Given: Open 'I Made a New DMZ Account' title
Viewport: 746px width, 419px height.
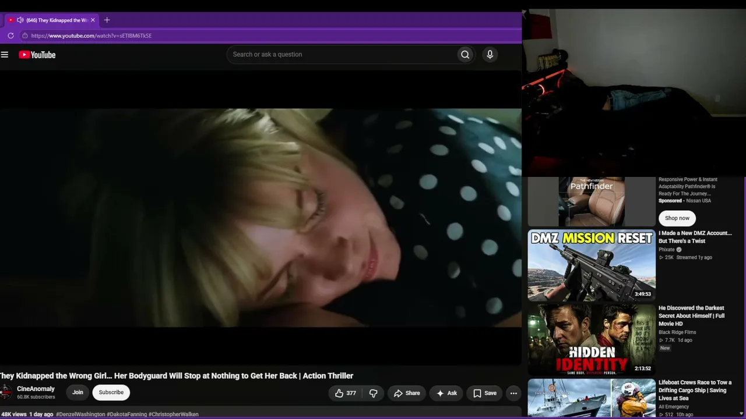Looking at the screenshot, I should coord(695,237).
